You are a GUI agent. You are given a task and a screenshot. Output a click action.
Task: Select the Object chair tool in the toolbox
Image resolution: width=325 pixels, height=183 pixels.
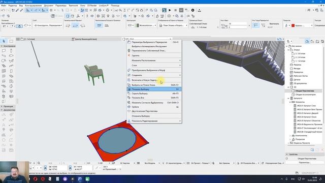coord(4,91)
